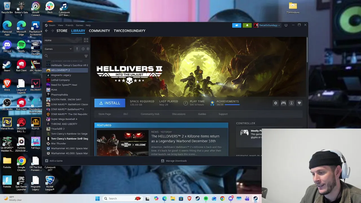The image size is (361, 203).
Task: Open the Killzone news thumbnail image
Action: tap(122, 143)
